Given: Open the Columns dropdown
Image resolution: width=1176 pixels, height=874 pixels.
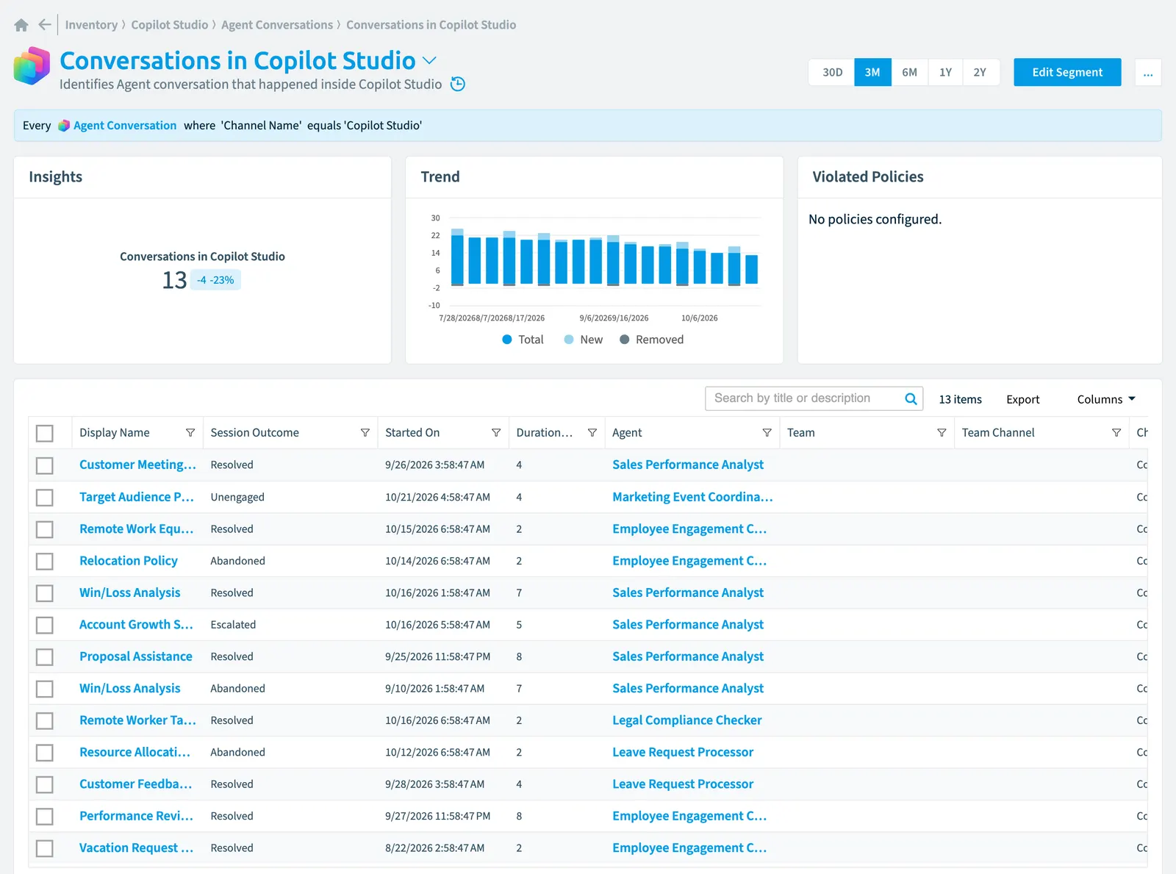Looking at the screenshot, I should [1106, 399].
